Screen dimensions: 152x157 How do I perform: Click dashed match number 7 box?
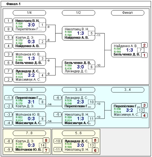[x=141, y=50]
